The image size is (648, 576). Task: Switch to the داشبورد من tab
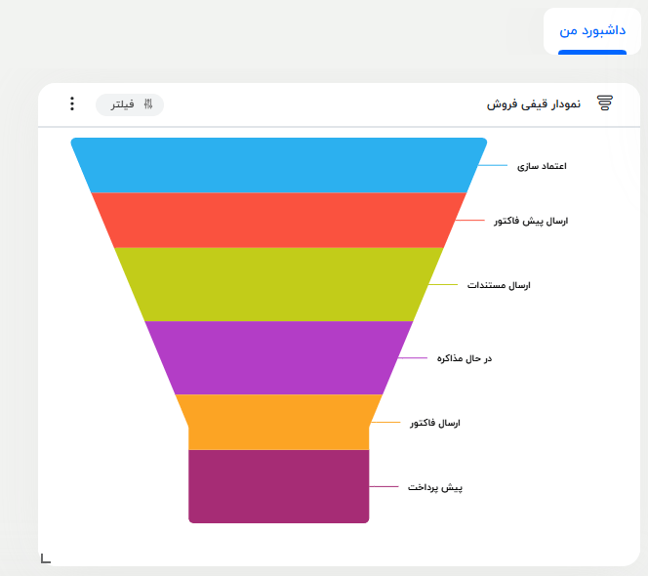592,30
